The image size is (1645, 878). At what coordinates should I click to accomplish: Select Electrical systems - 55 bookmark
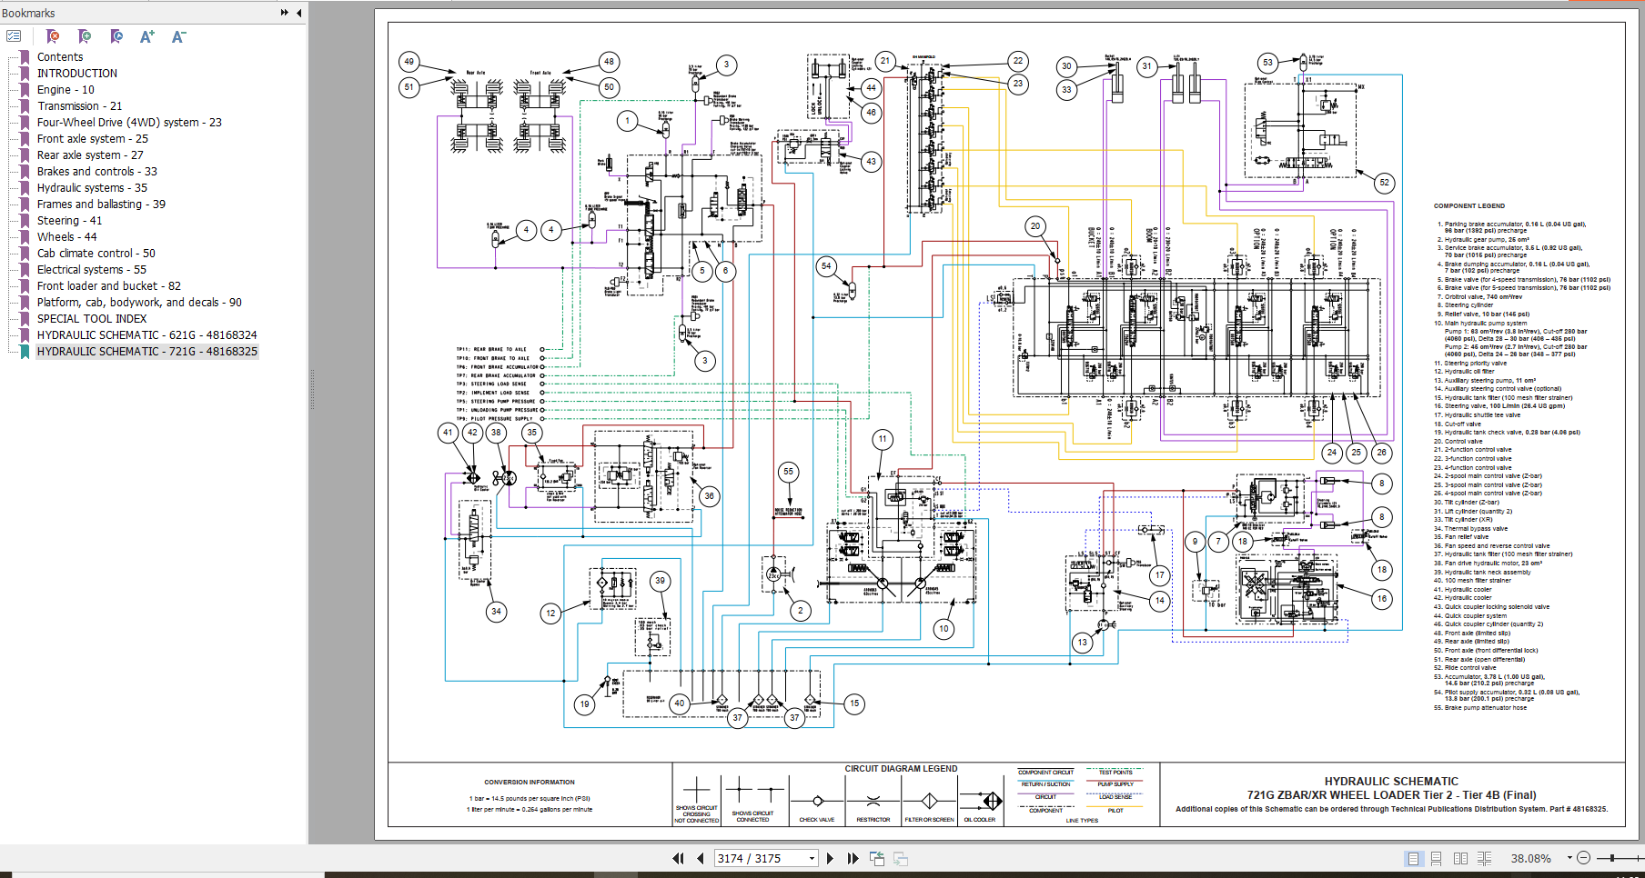[92, 270]
